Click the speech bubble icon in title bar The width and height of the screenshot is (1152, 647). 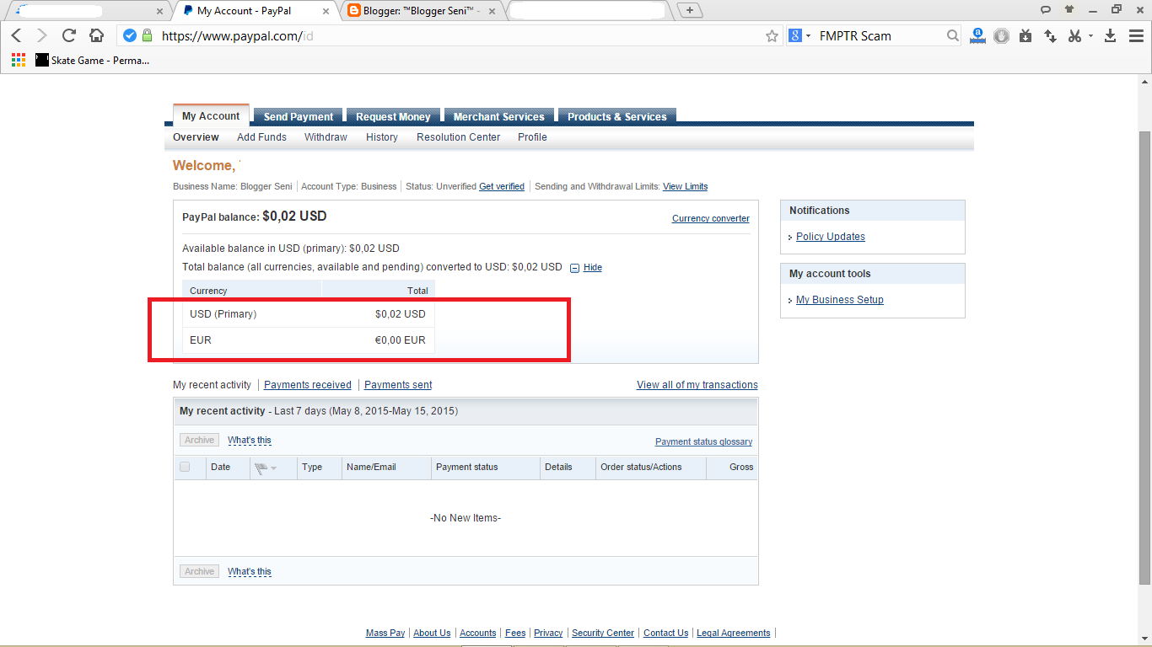coord(1046,9)
